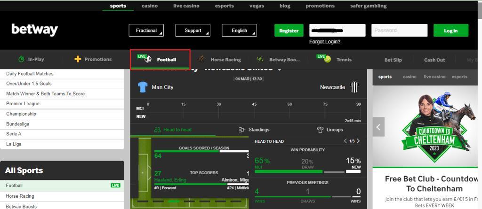Open Serie A in sidebar

(62, 134)
